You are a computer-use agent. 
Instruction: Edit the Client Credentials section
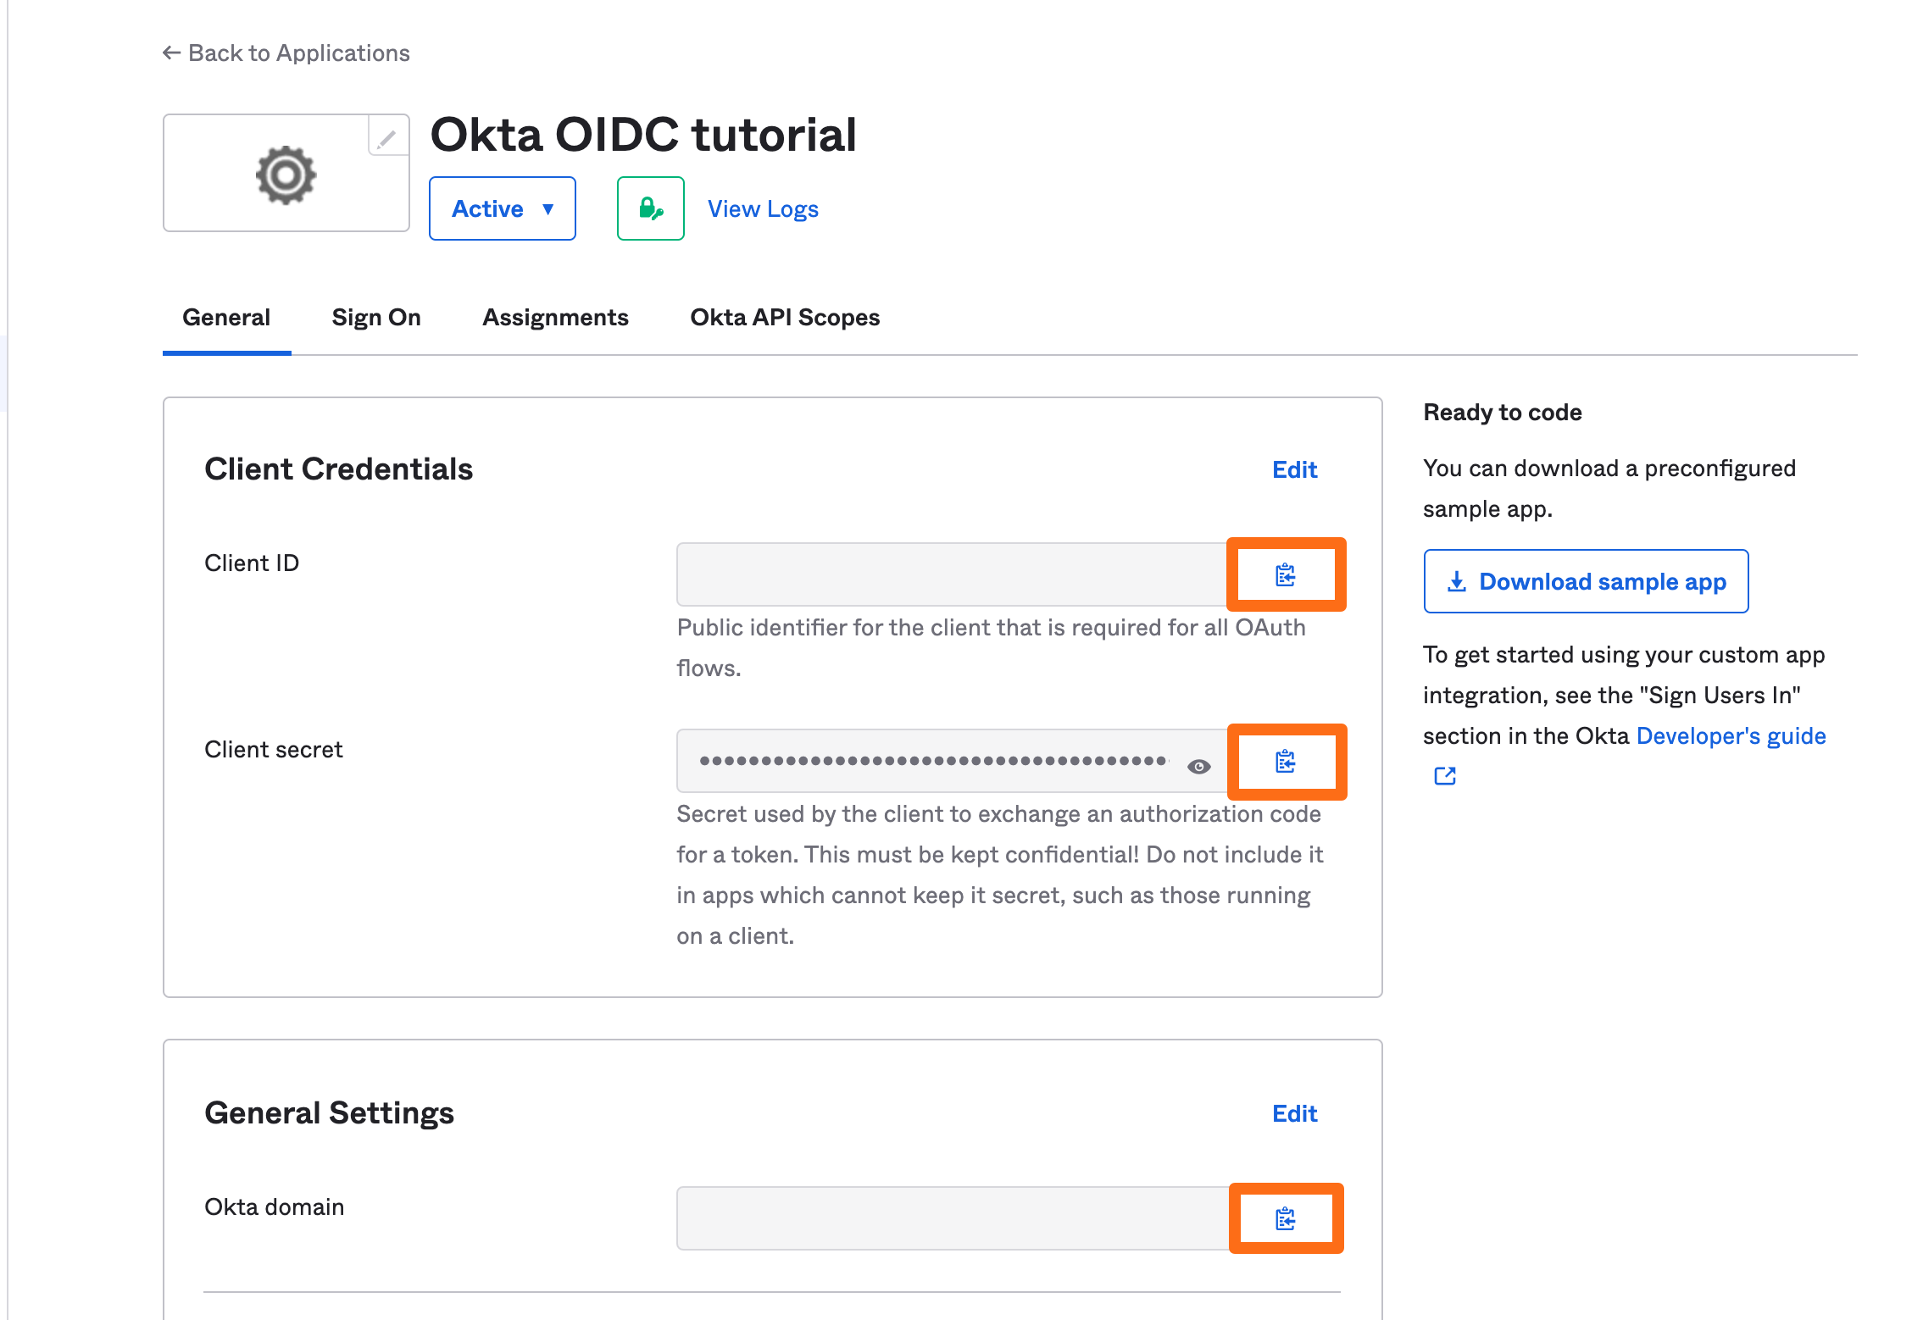click(x=1294, y=470)
